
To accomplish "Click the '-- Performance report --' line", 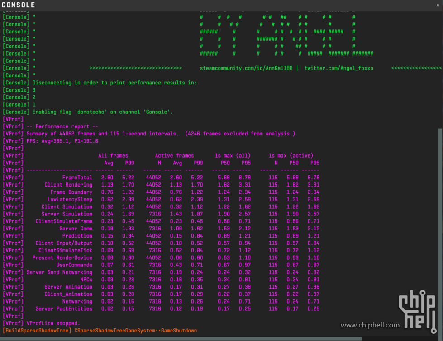I will tap(62, 126).
